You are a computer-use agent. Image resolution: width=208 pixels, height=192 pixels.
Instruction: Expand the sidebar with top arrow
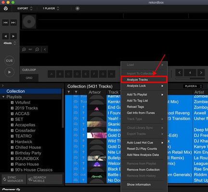2,86
